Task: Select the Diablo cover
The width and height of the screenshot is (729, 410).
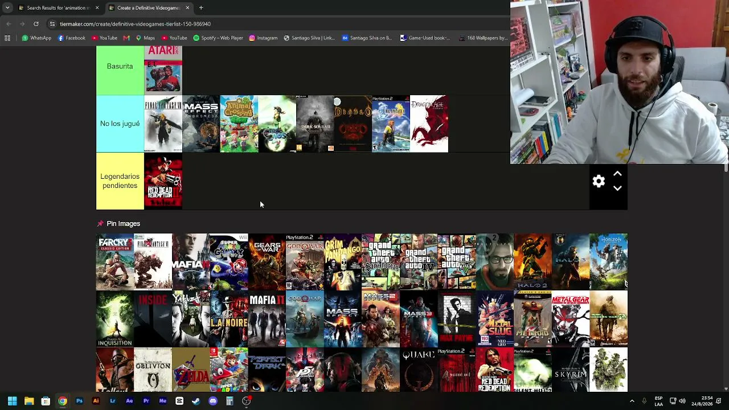Action: click(353, 124)
